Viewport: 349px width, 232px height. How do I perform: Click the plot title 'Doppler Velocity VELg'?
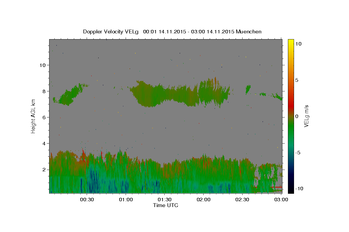pyautogui.click(x=111, y=32)
